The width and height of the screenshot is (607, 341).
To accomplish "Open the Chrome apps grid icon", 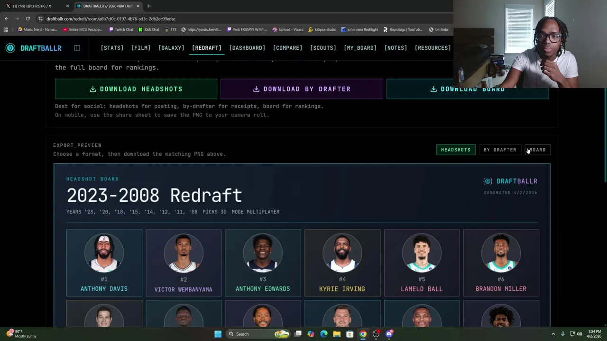I will [x=6, y=29].
